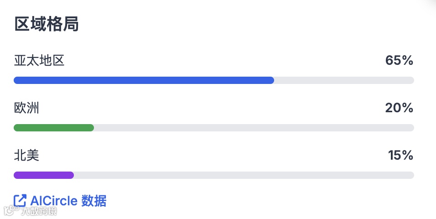
Task: Click the 大数跨境 watermark logo icon
Action: (11, 210)
